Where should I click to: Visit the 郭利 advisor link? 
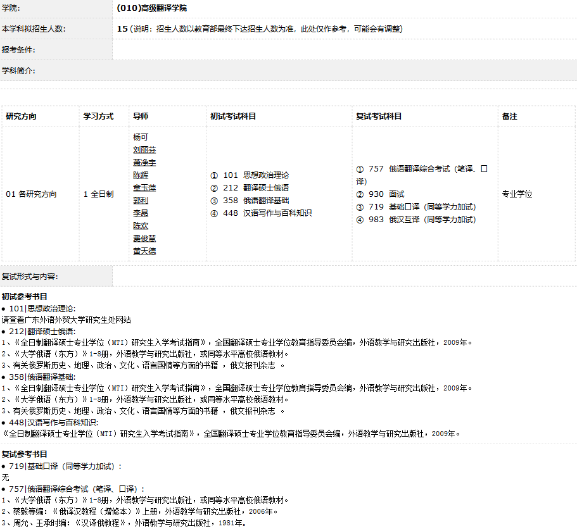(141, 201)
